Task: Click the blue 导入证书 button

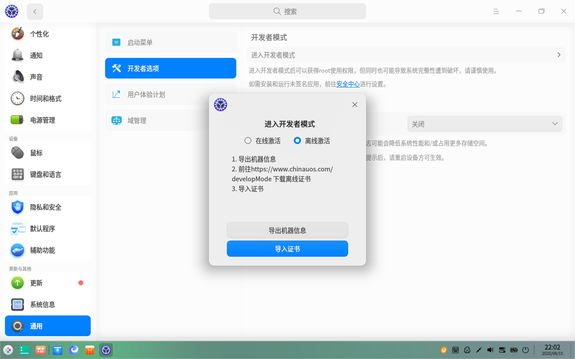Action: (287, 249)
